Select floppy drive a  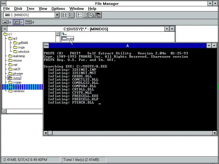(7, 22)
